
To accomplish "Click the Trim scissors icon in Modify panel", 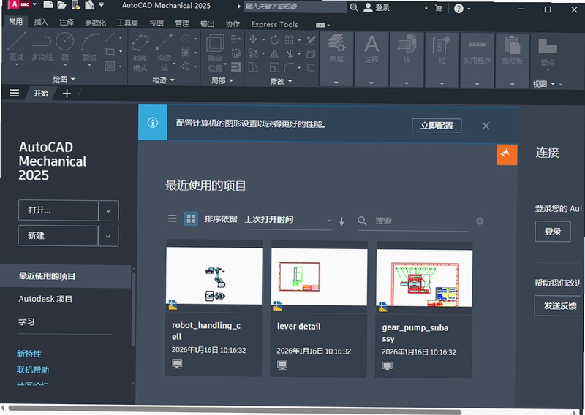I will point(289,53).
